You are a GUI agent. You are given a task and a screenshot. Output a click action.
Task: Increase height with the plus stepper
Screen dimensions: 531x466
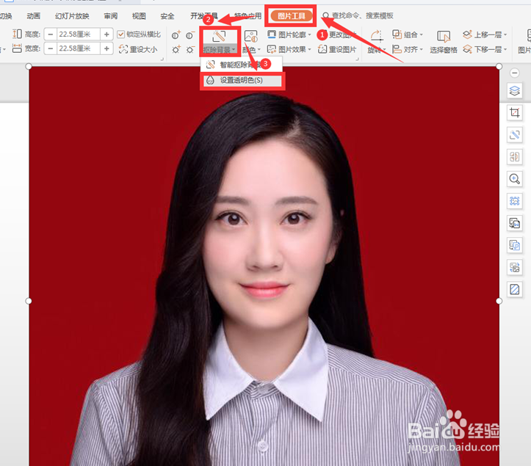click(x=106, y=34)
